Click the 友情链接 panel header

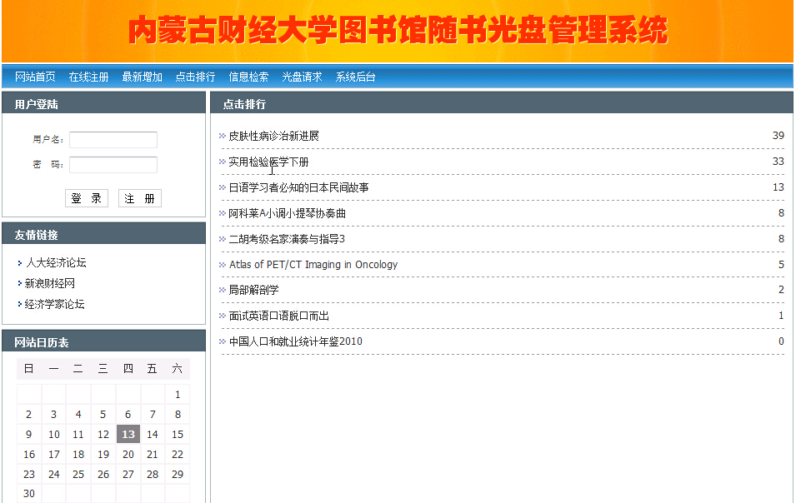(x=104, y=234)
